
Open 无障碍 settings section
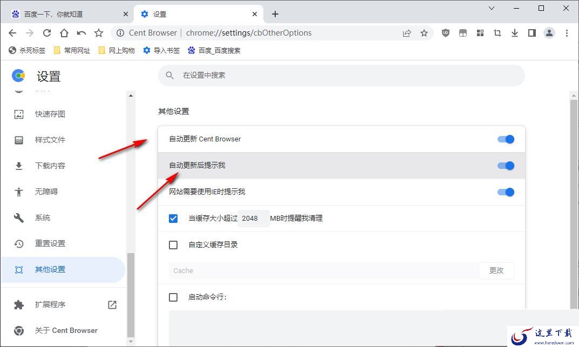click(63, 192)
